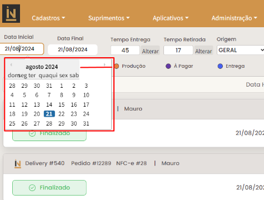
Task: Select the blue Entrega status filter
Action: point(231,66)
